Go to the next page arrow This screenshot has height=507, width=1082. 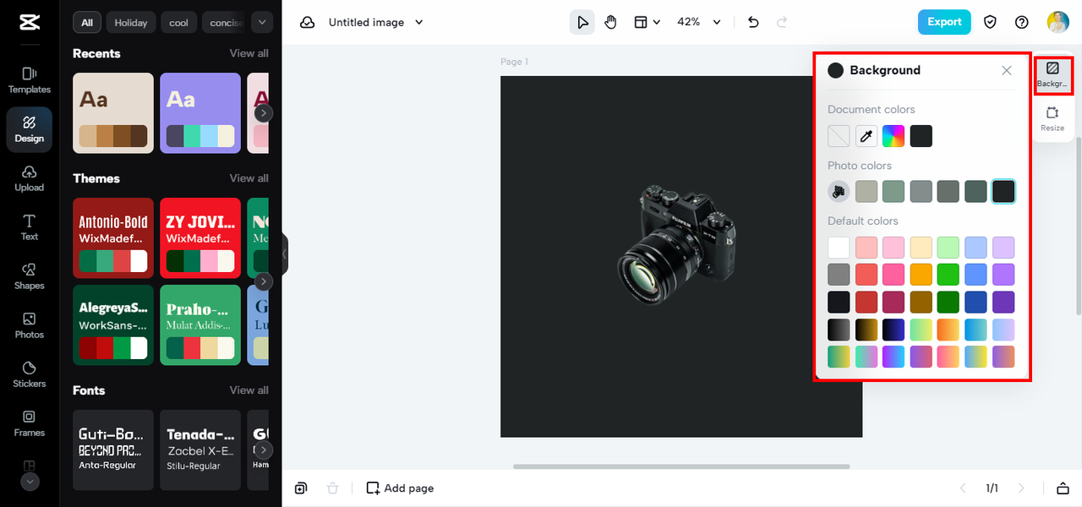[1021, 488]
